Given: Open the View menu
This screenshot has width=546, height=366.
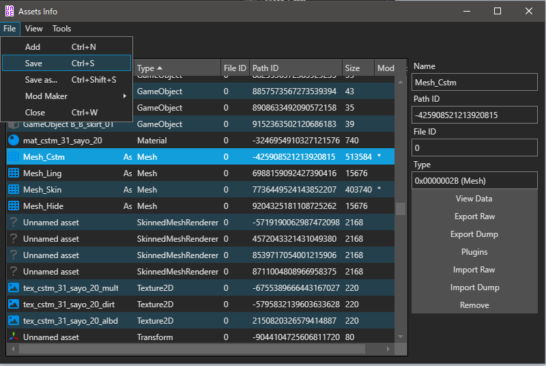Looking at the screenshot, I should tap(33, 29).
